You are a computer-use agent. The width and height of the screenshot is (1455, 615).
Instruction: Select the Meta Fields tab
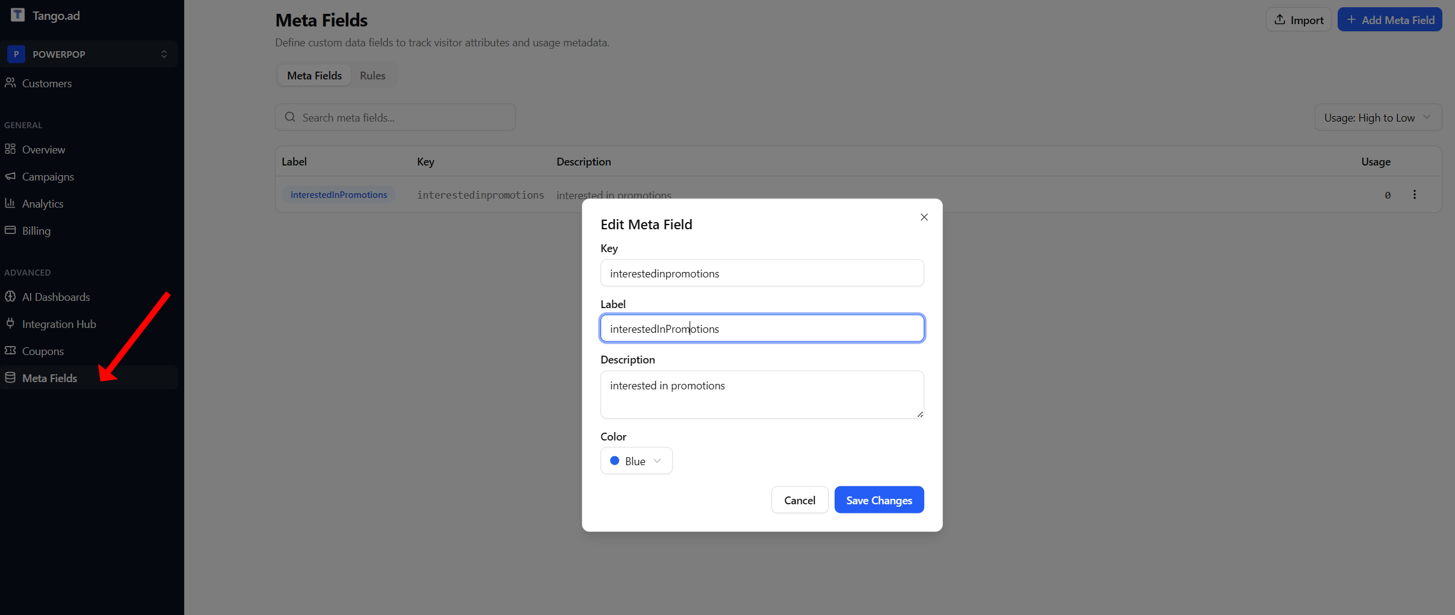pos(314,76)
